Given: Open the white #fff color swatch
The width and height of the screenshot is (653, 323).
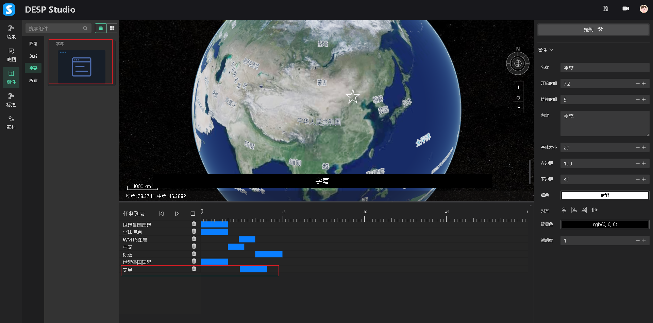Looking at the screenshot, I should (x=605, y=195).
